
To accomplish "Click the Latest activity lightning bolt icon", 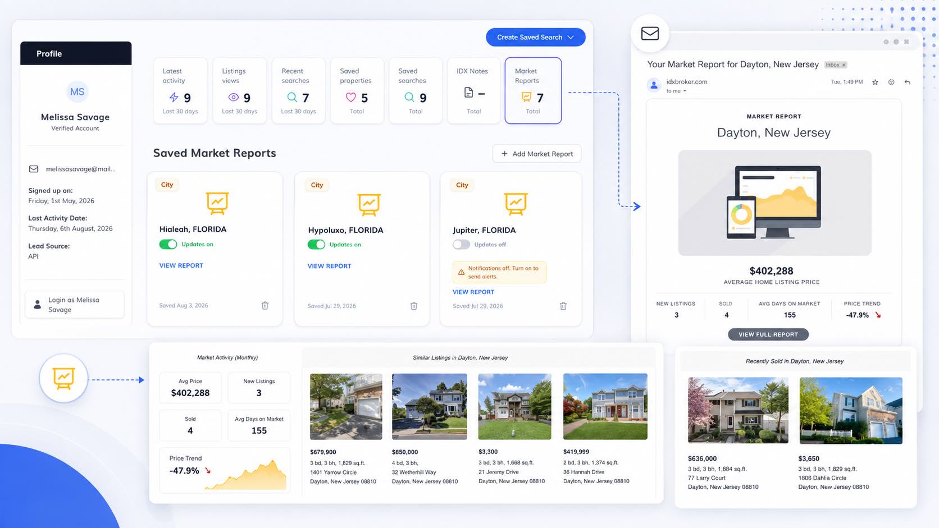I will pyautogui.click(x=174, y=98).
